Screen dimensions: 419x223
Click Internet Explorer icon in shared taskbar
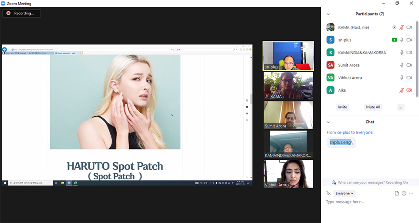coord(75,183)
